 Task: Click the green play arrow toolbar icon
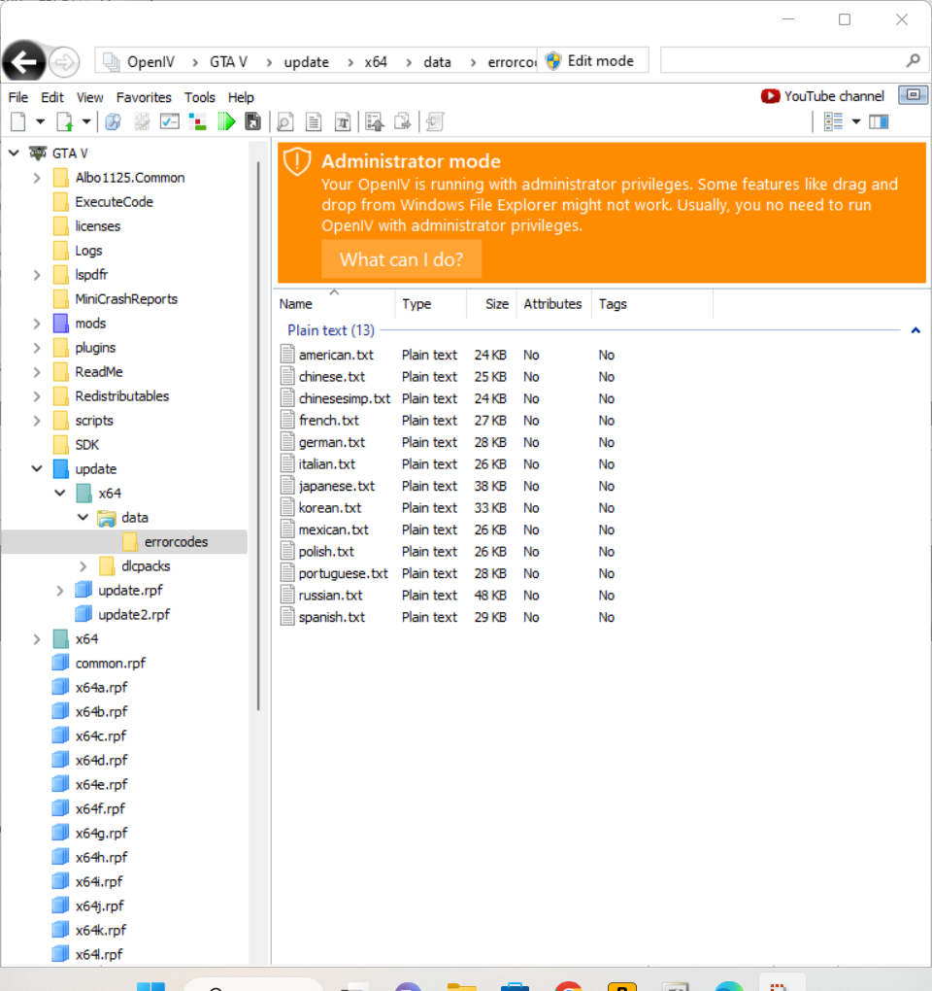226,121
